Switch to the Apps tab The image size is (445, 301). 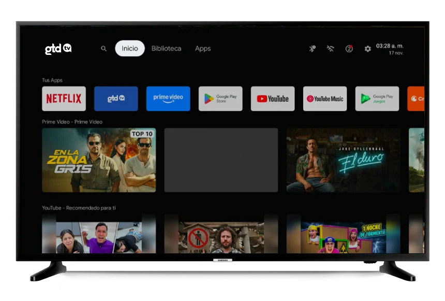[203, 49]
